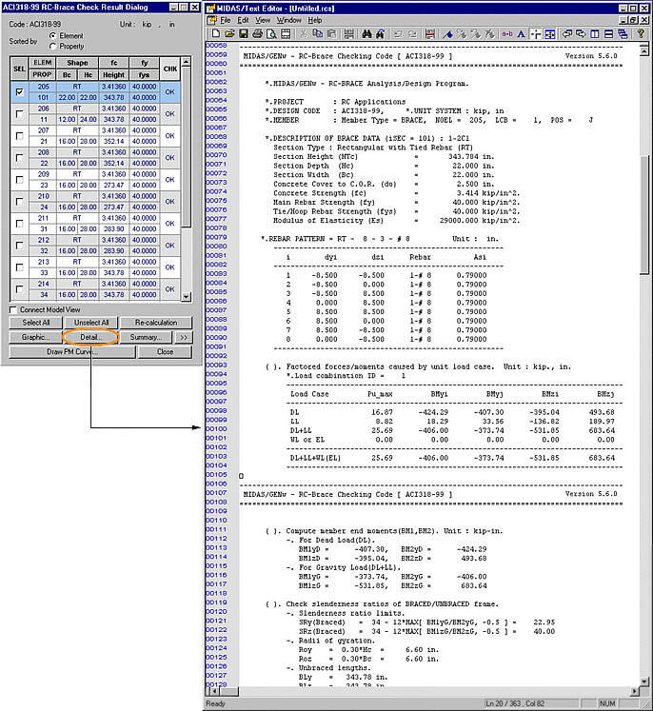This screenshot has height=711, width=653.
Task: Check the checkbox for element 209
Action: point(19,180)
